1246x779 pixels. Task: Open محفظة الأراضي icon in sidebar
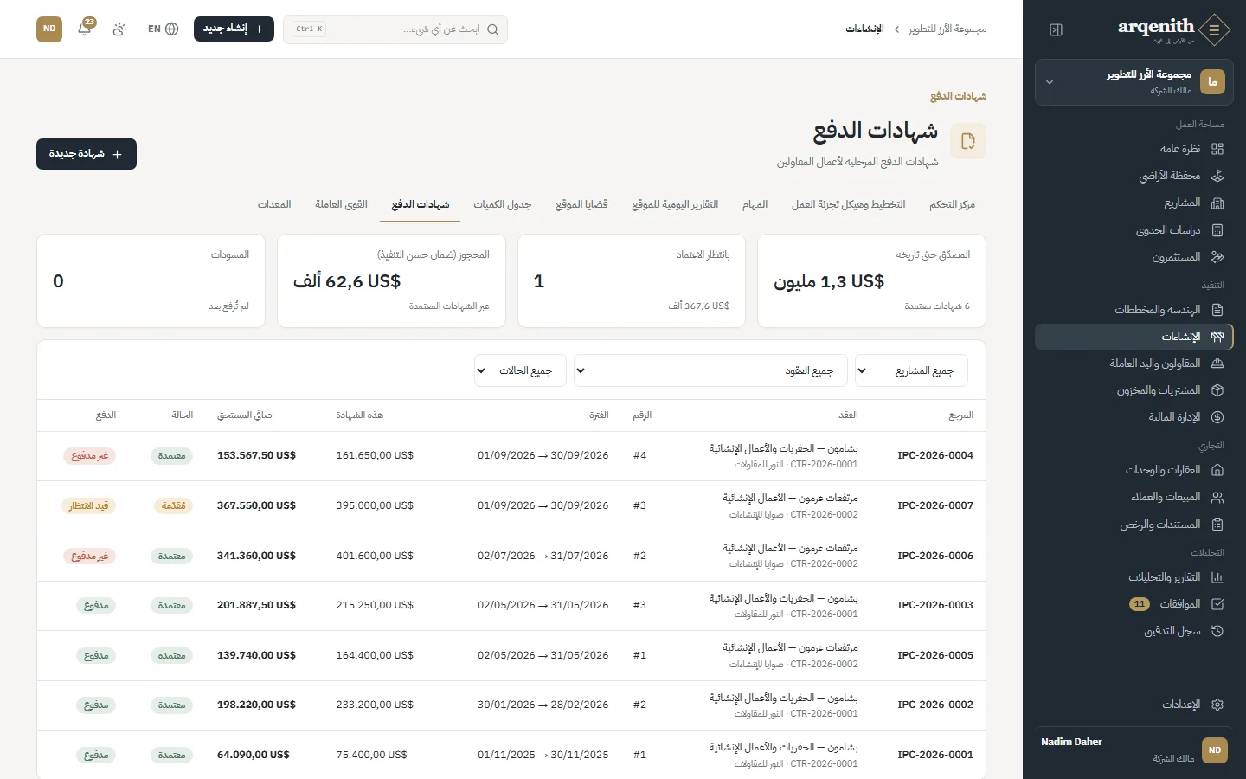(1217, 176)
